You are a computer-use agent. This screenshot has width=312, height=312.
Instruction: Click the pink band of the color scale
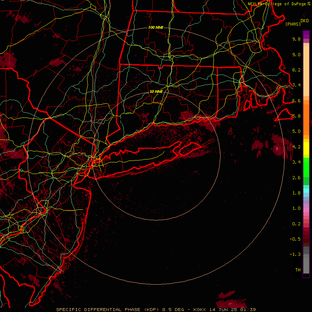point(306,210)
